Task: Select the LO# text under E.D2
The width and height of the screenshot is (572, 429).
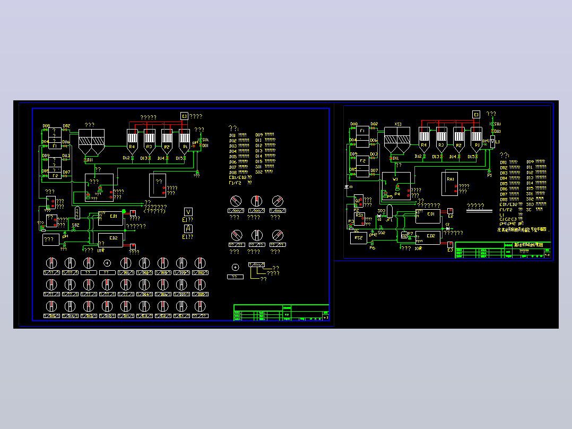Action: 101,251
